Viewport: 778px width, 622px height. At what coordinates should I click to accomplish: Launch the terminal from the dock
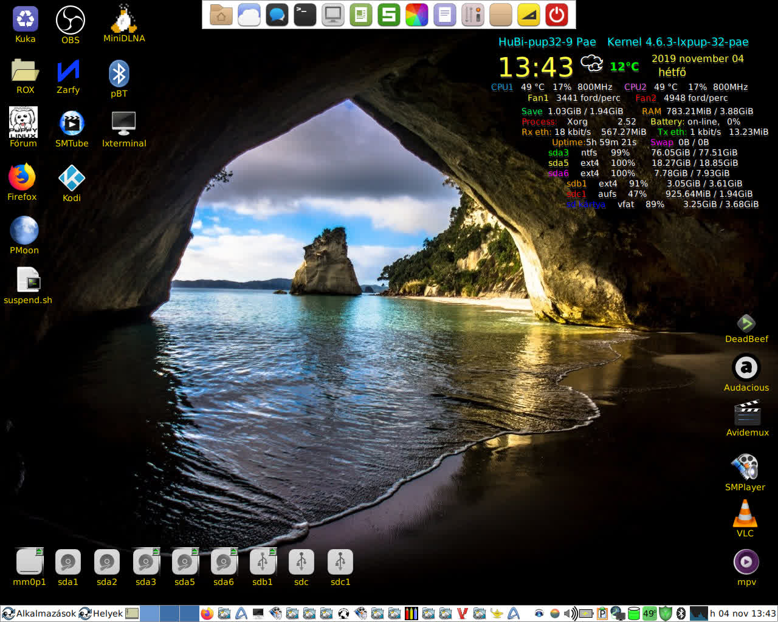click(305, 15)
